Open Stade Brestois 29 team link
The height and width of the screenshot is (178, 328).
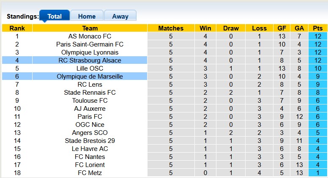90,141
